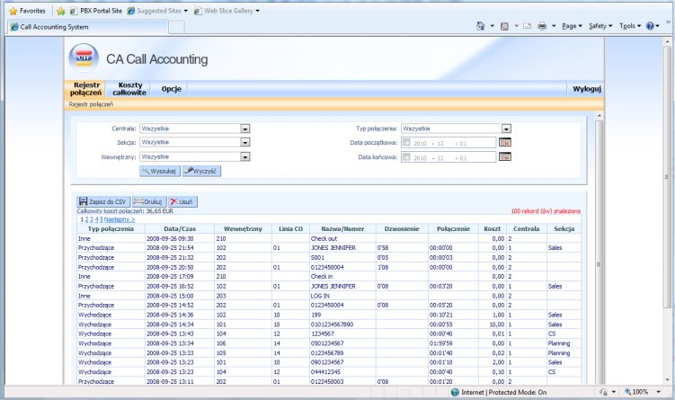Viewport: 675px width, 400px height.
Task: Select the LOG IN table entry
Action: point(320,296)
